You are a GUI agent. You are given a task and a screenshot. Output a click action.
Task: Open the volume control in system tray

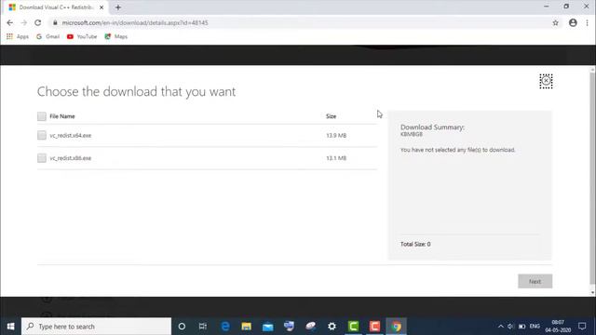(510, 327)
